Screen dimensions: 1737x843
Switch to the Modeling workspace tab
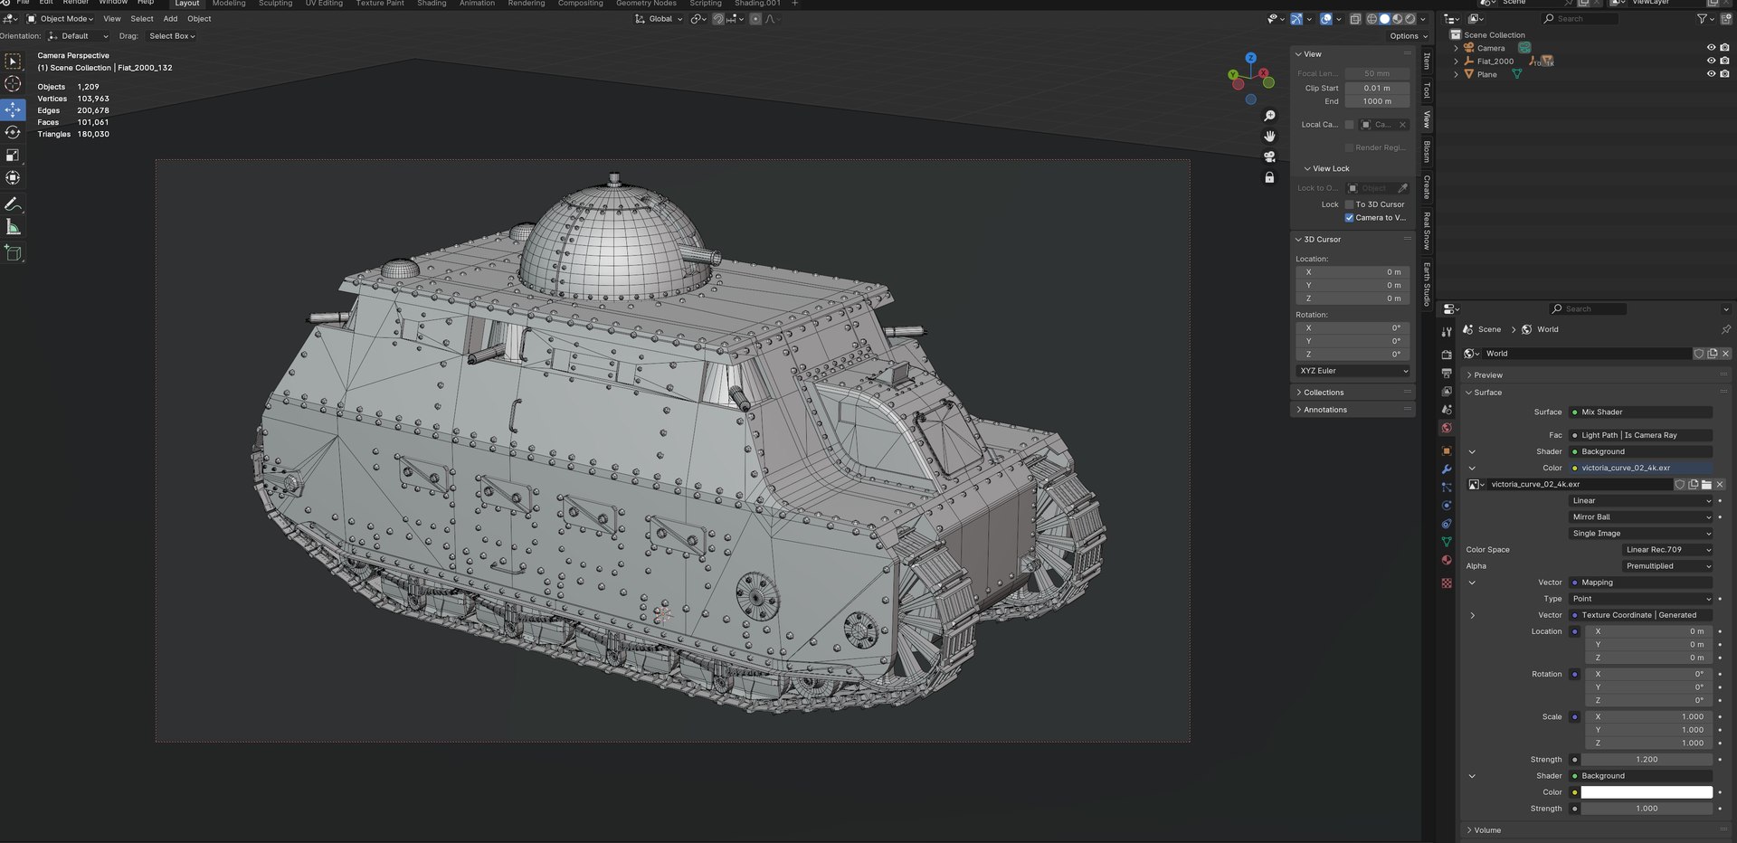[x=229, y=4]
